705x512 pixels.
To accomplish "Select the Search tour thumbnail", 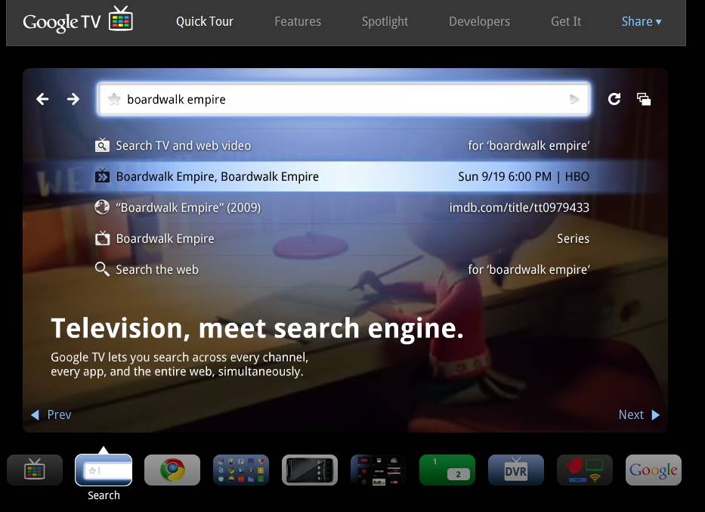I will 104,470.
